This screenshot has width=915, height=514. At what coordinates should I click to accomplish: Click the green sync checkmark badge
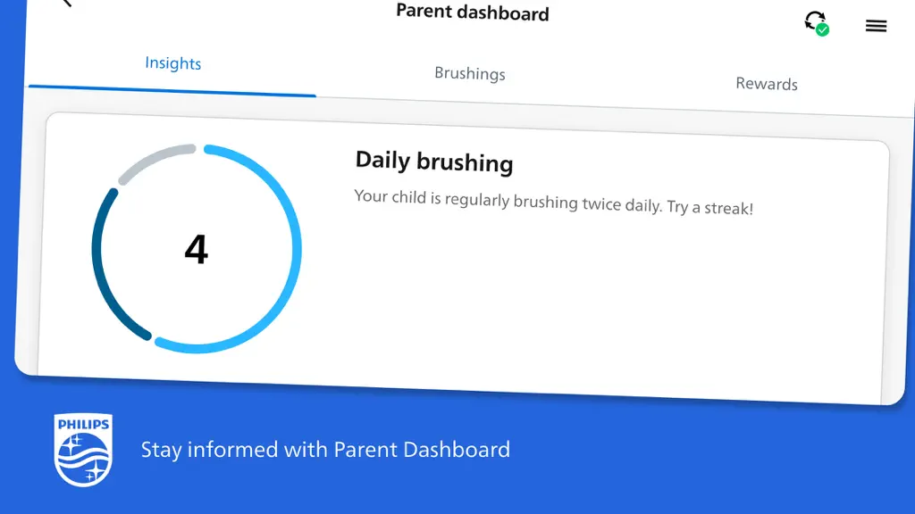tap(822, 29)
